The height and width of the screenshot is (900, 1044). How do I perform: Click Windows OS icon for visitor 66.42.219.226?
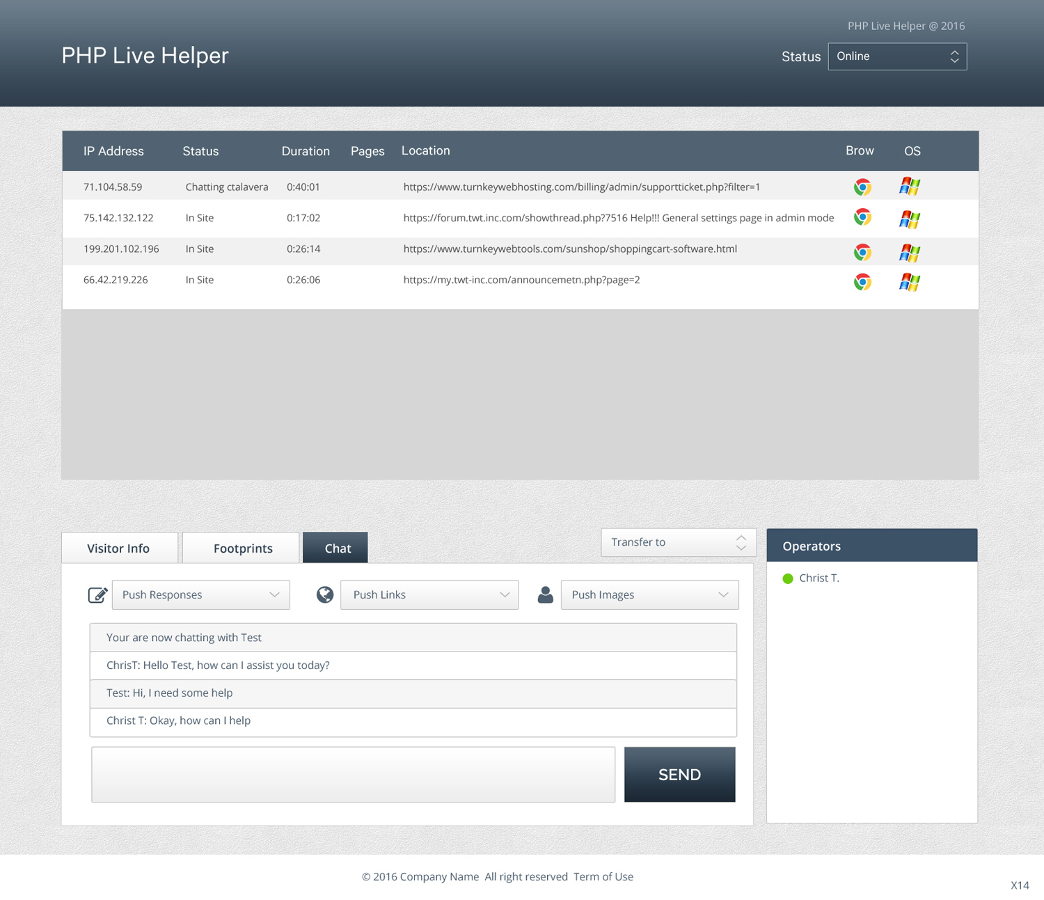[910, 282]
